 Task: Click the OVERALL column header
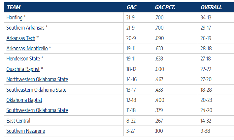click(211, 7)
